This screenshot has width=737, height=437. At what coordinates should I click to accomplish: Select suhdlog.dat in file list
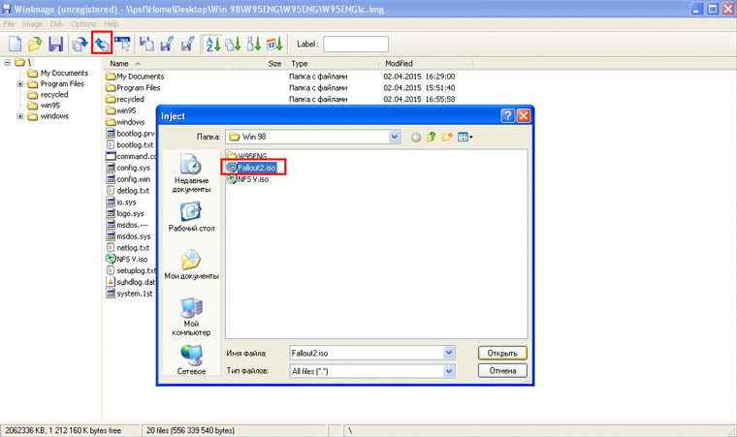click(130, 282)
